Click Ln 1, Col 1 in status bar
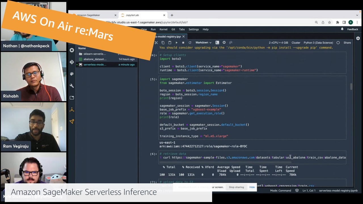The image size is (363, 204). click(x=308, y=191)
